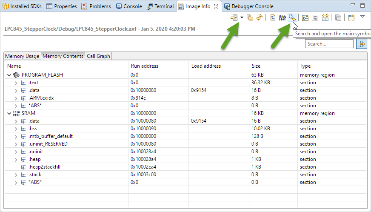Toggle the filter button next to Search box
The image size is (371, 212).
click(x=361, y=44)
